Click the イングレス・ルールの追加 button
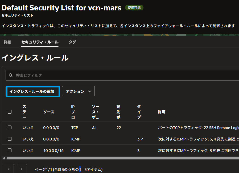The width and height of the screenshot is (239, 173). pos(32,91)
